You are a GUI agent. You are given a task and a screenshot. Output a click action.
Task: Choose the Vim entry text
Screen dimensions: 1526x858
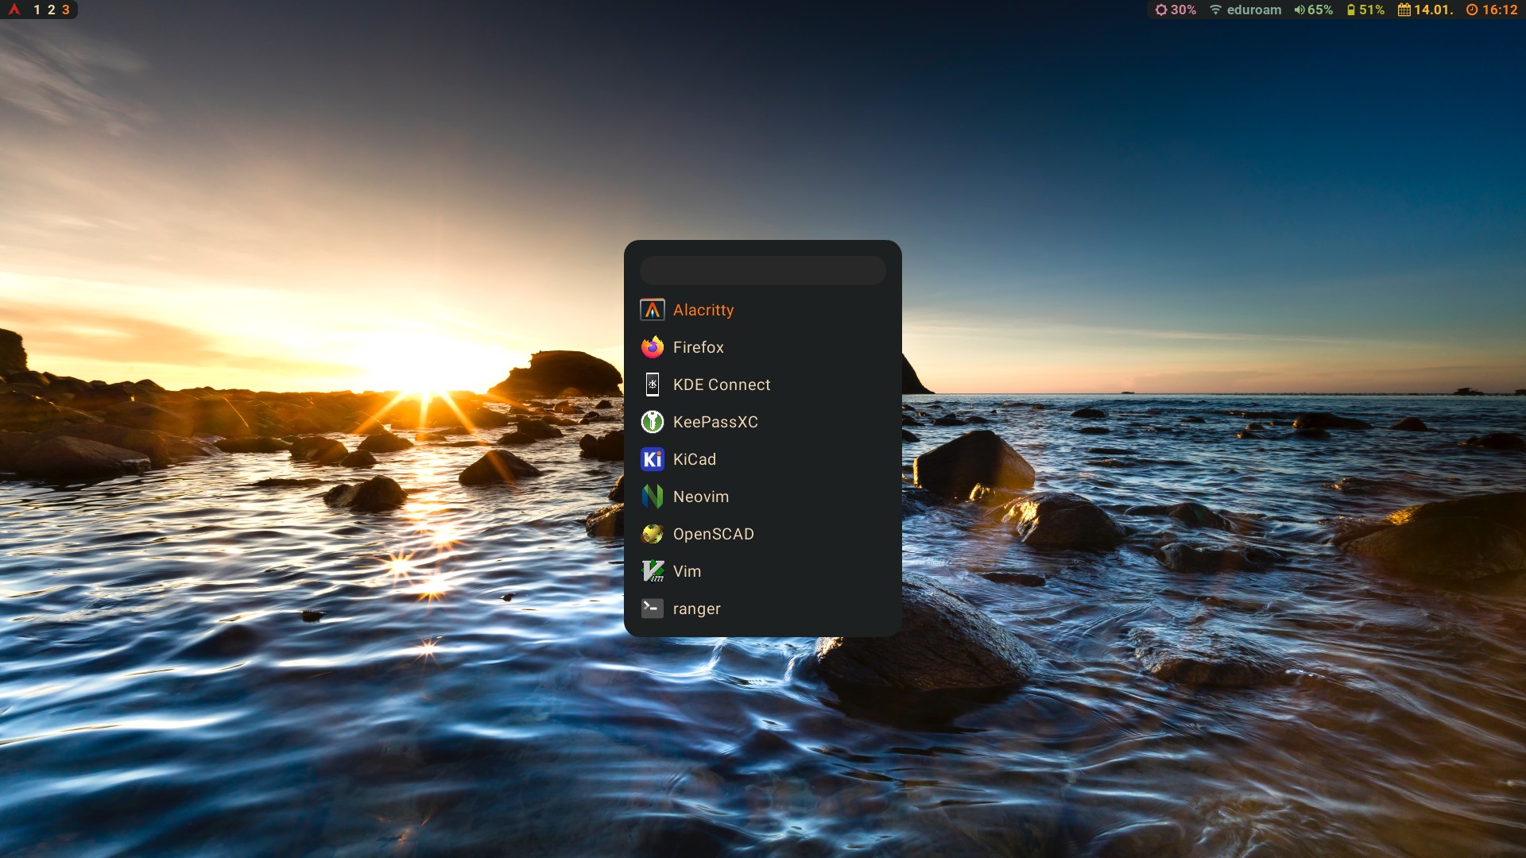[687, 571]
